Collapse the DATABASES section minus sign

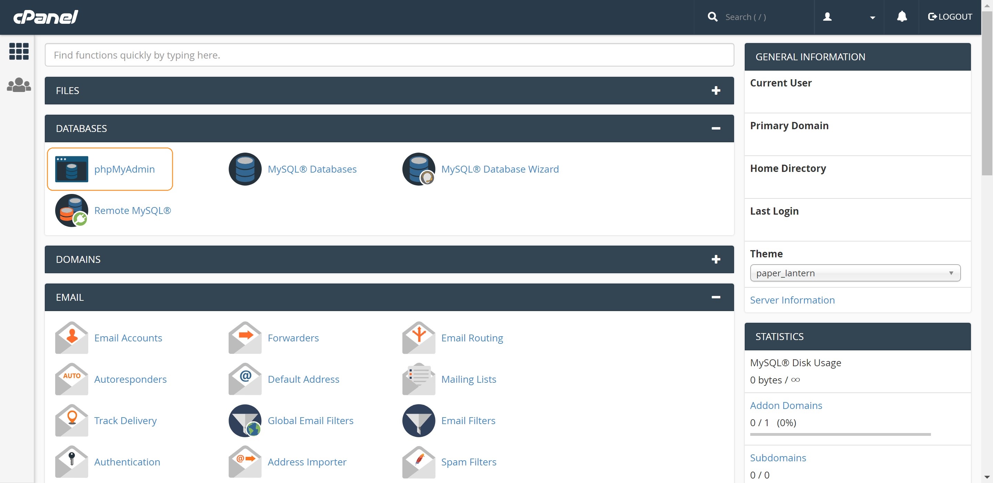(x=716, y=128)
